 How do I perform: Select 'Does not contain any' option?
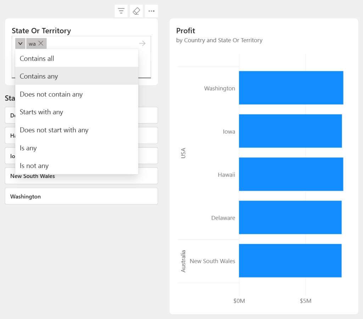[x=51, y=94]
